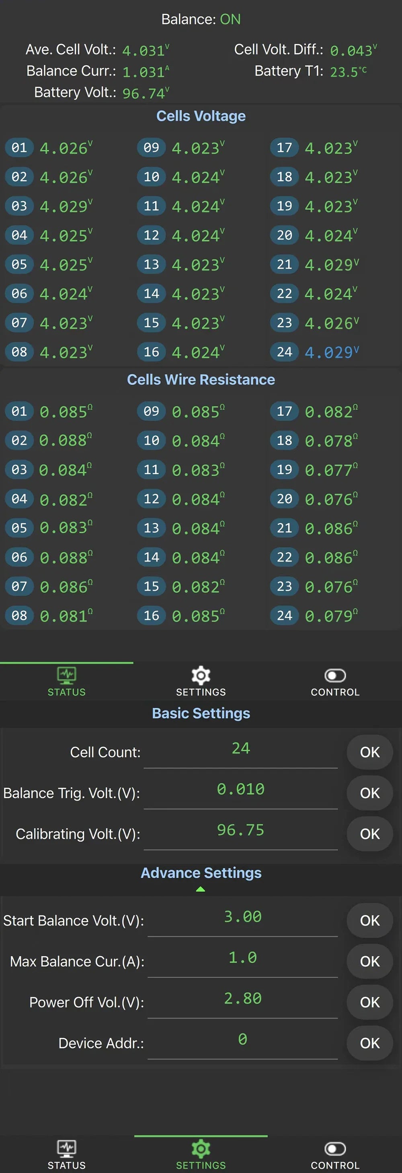Viewport: 402px width, 1173px height.
Task: Click the Advance Settings section header
Action: (201, 872)
